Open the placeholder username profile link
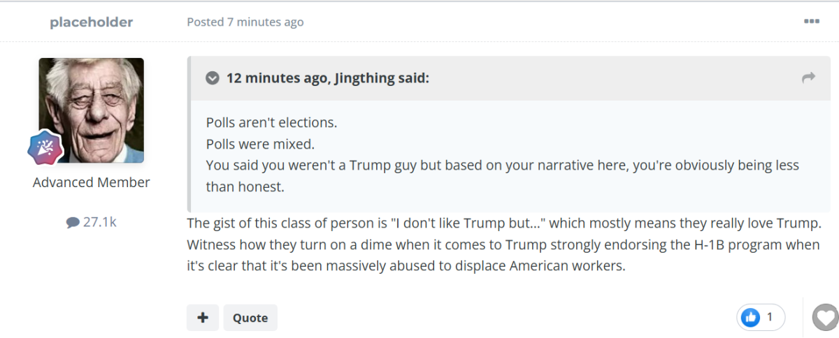This screenshot has width=839, height=338. [x=92, y=22]
